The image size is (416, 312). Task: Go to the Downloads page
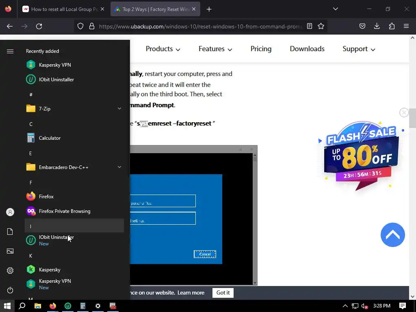pyautogui.click(x=307, y=49)
